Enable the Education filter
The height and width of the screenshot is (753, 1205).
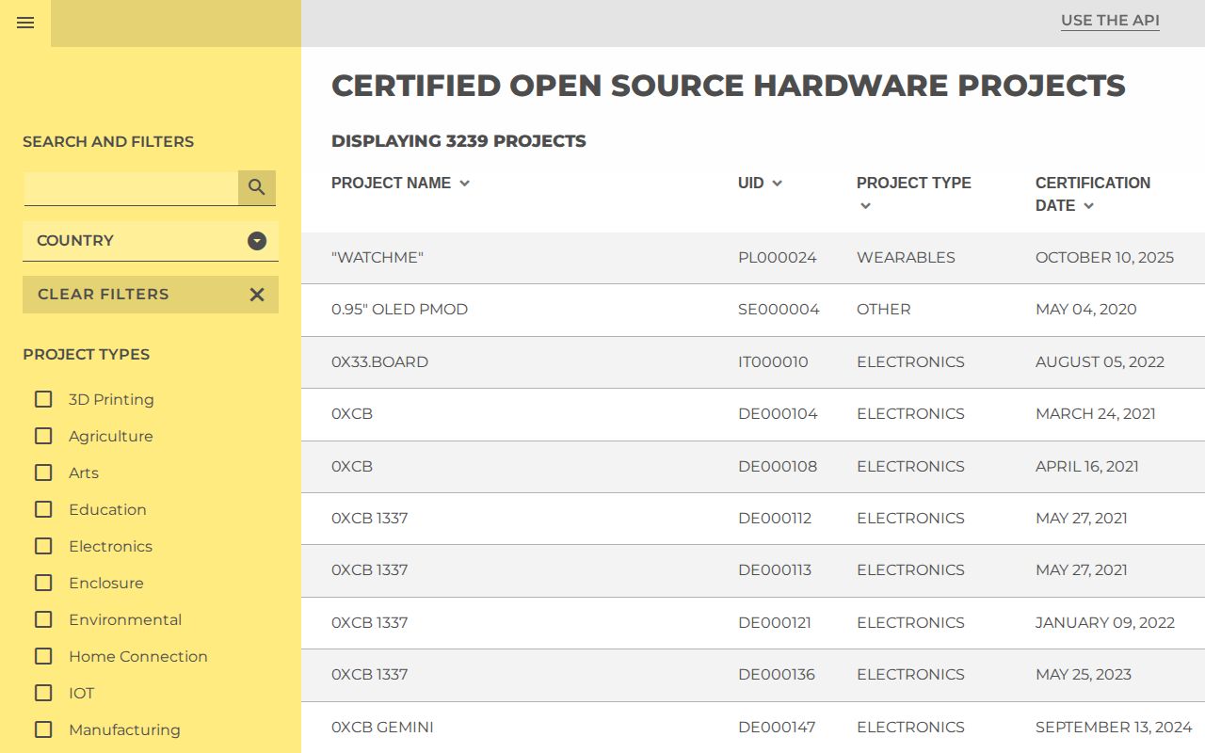tap(43, 509)
